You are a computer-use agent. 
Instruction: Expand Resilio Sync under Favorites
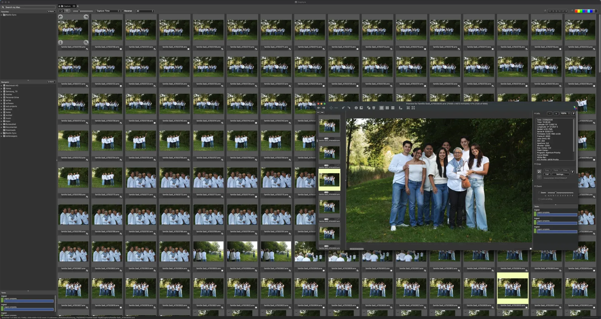pyautogui.click(x=2, y=15)
